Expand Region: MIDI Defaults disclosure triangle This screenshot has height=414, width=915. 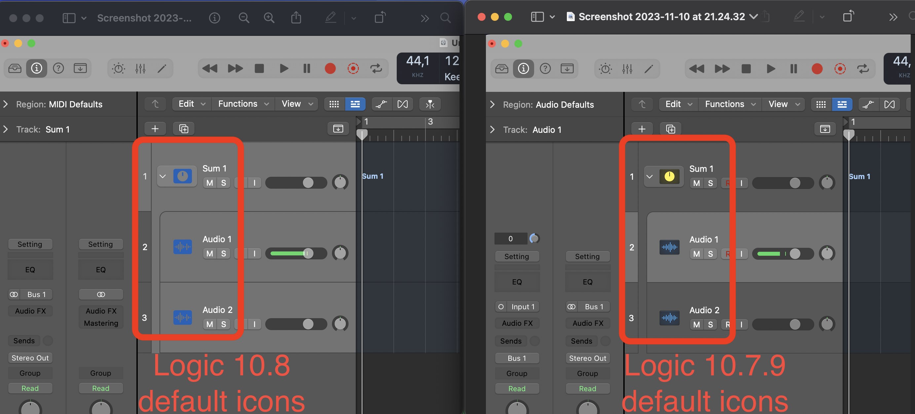(6, 104)
